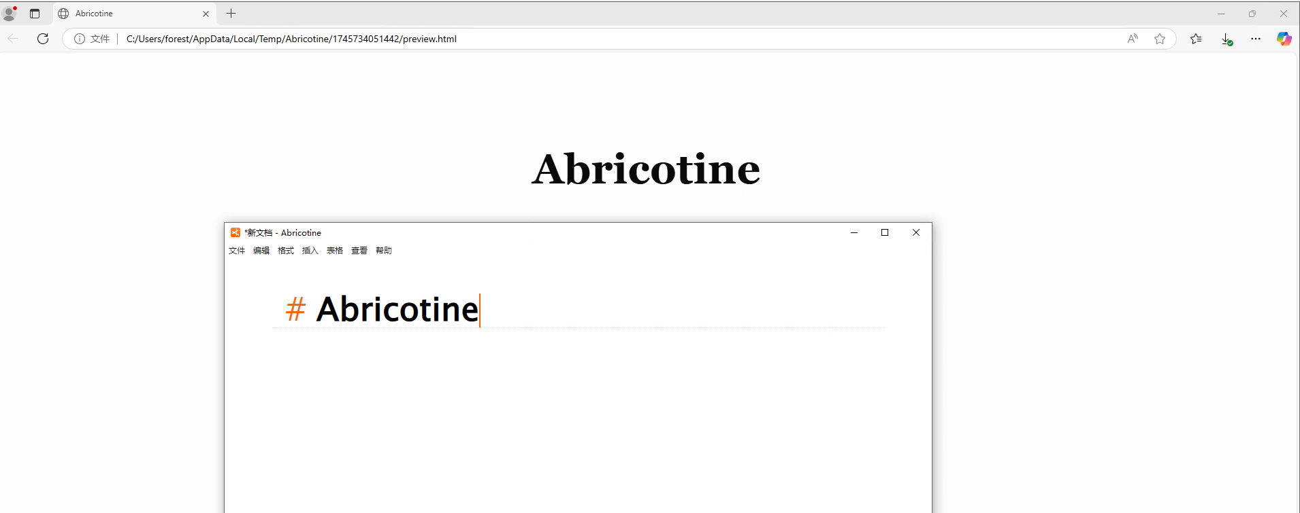Open the 查看 menu in Abricotine
The width and height of the screenshot is (1300, 513).
point(359,251)
